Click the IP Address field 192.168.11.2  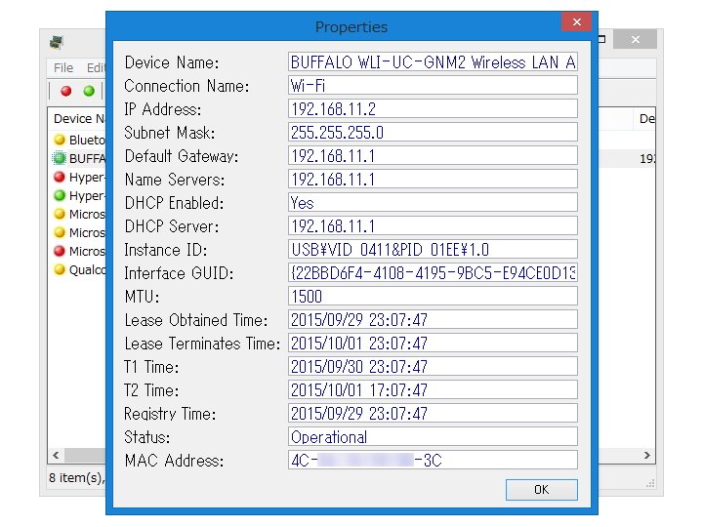[x=433, y=108]
